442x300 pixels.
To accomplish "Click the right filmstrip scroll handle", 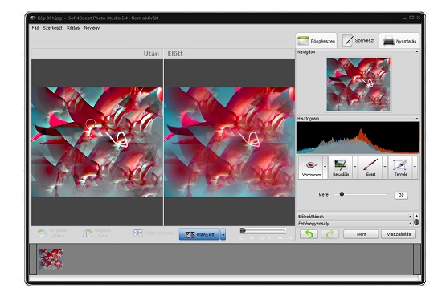I will 417,259.
